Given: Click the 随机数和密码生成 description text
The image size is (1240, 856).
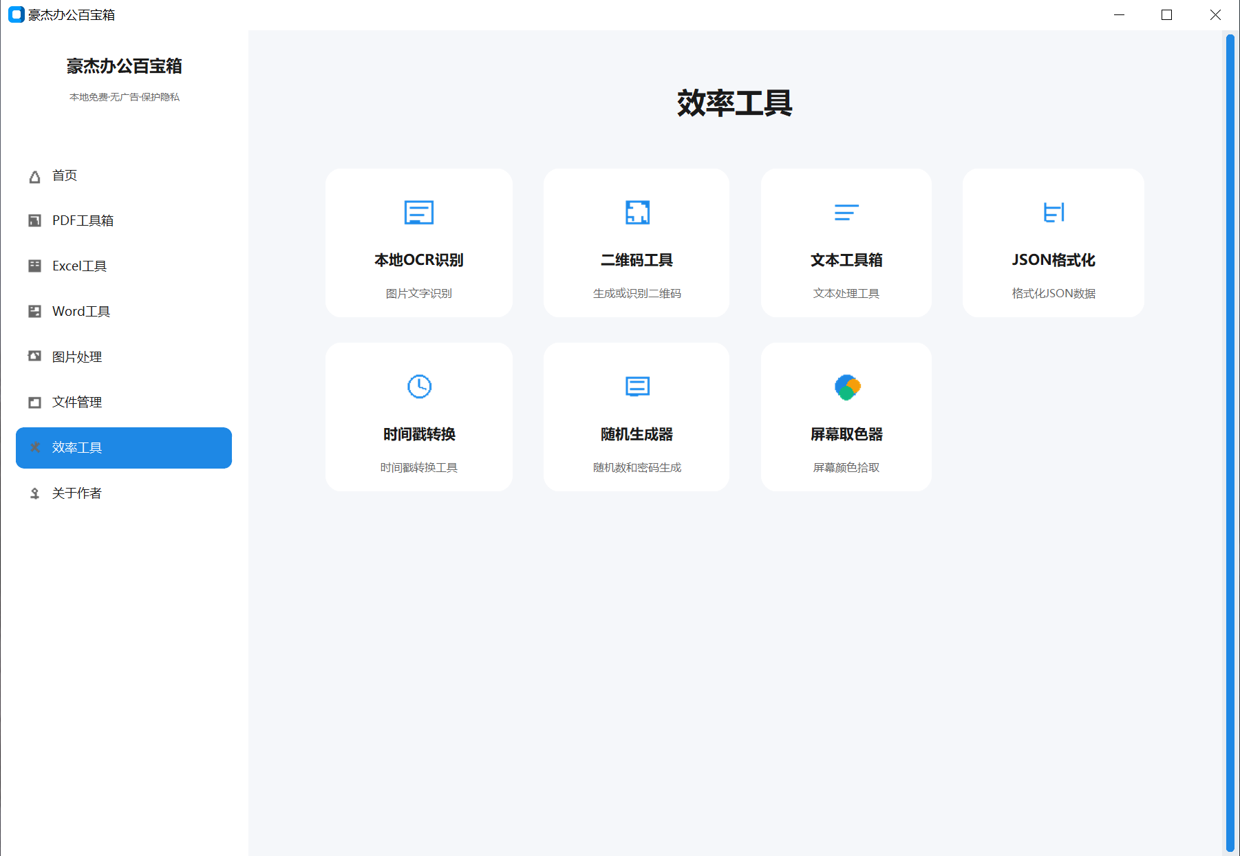Looking at the screenshot, I should (x=637, y=468).
